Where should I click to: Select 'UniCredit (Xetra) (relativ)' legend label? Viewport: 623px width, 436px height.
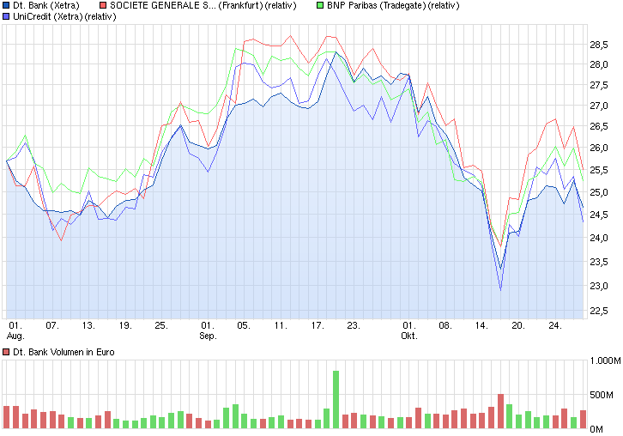[x=64, y=16]
